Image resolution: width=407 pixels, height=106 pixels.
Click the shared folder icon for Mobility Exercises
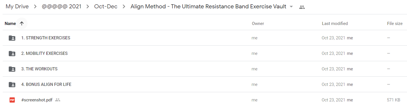[12, 53]
